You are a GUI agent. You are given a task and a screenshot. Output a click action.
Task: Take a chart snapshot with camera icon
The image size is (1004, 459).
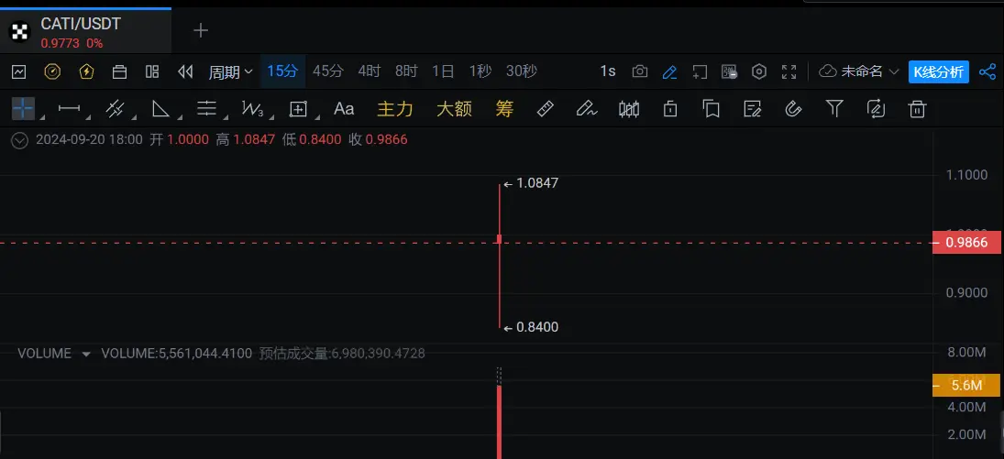tap(640, 71)
